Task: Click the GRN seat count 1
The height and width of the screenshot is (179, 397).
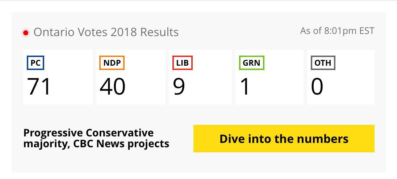Action: pos(245,87)
